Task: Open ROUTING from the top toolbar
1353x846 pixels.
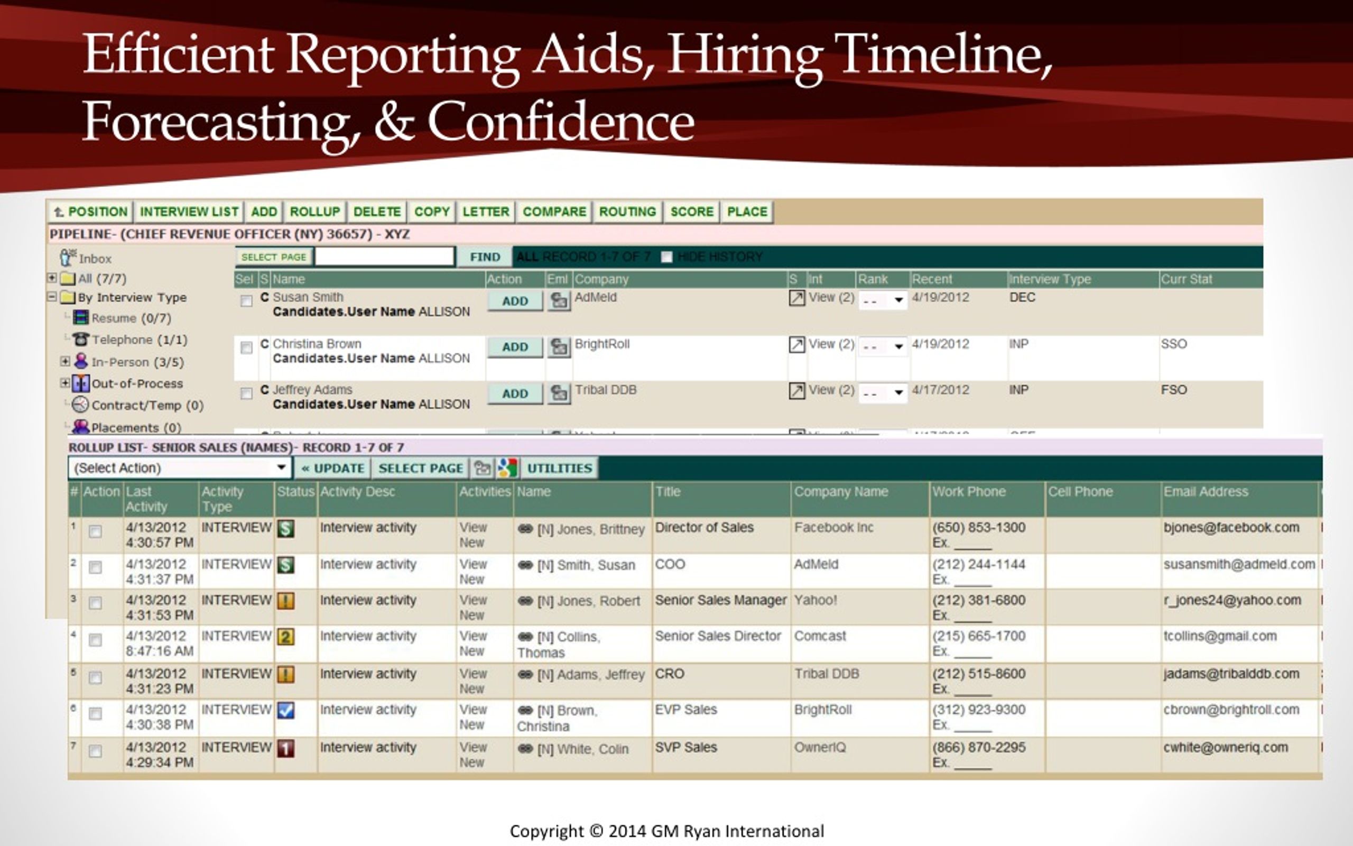Action: pyautogui.click(x=627, y=212)
